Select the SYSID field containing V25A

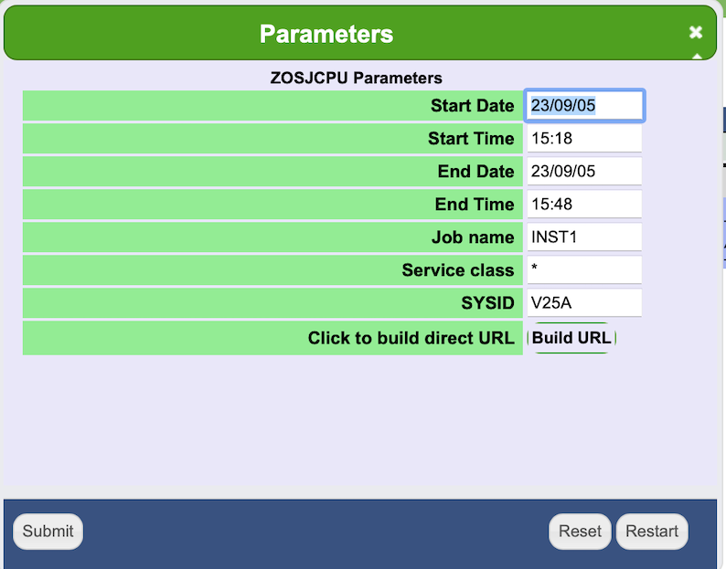(583, 303)
